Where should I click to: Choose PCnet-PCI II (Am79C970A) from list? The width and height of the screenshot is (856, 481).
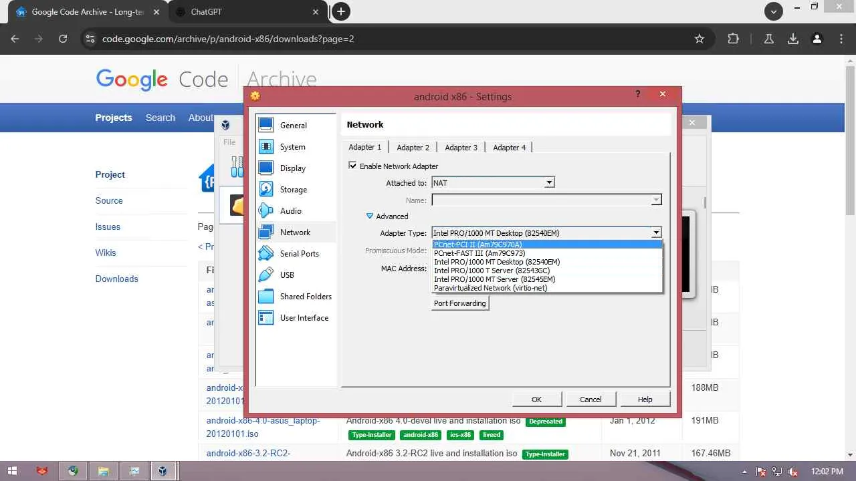click(x=547, y=245)
